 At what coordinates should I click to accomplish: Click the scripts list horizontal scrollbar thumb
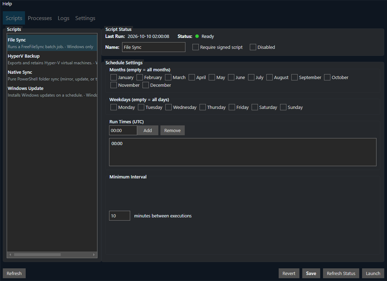(x=37, y=255)
